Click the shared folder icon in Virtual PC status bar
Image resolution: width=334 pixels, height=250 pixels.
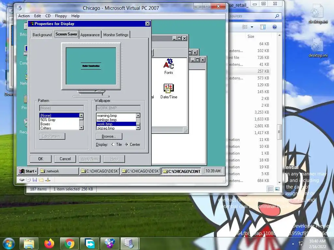pyautogui.click(x=41, y=180)
